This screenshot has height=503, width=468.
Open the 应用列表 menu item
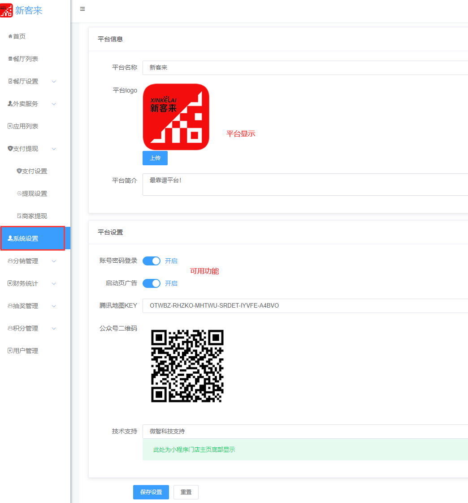(35, 126)
